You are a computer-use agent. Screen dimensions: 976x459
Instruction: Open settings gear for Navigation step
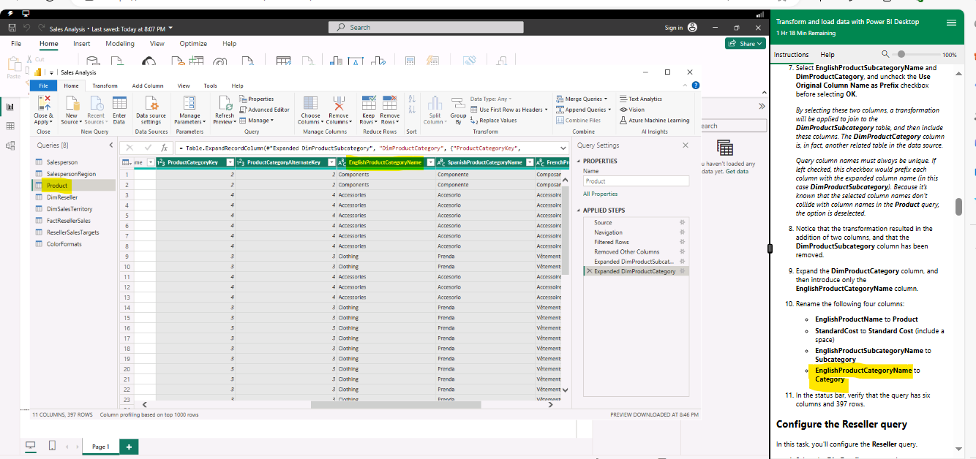(682, 232)
